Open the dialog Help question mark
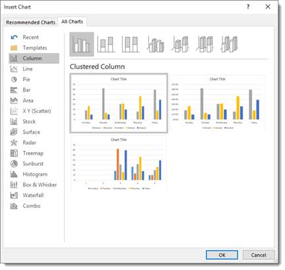Screen dimensions: 285x270 click(248, 7)
